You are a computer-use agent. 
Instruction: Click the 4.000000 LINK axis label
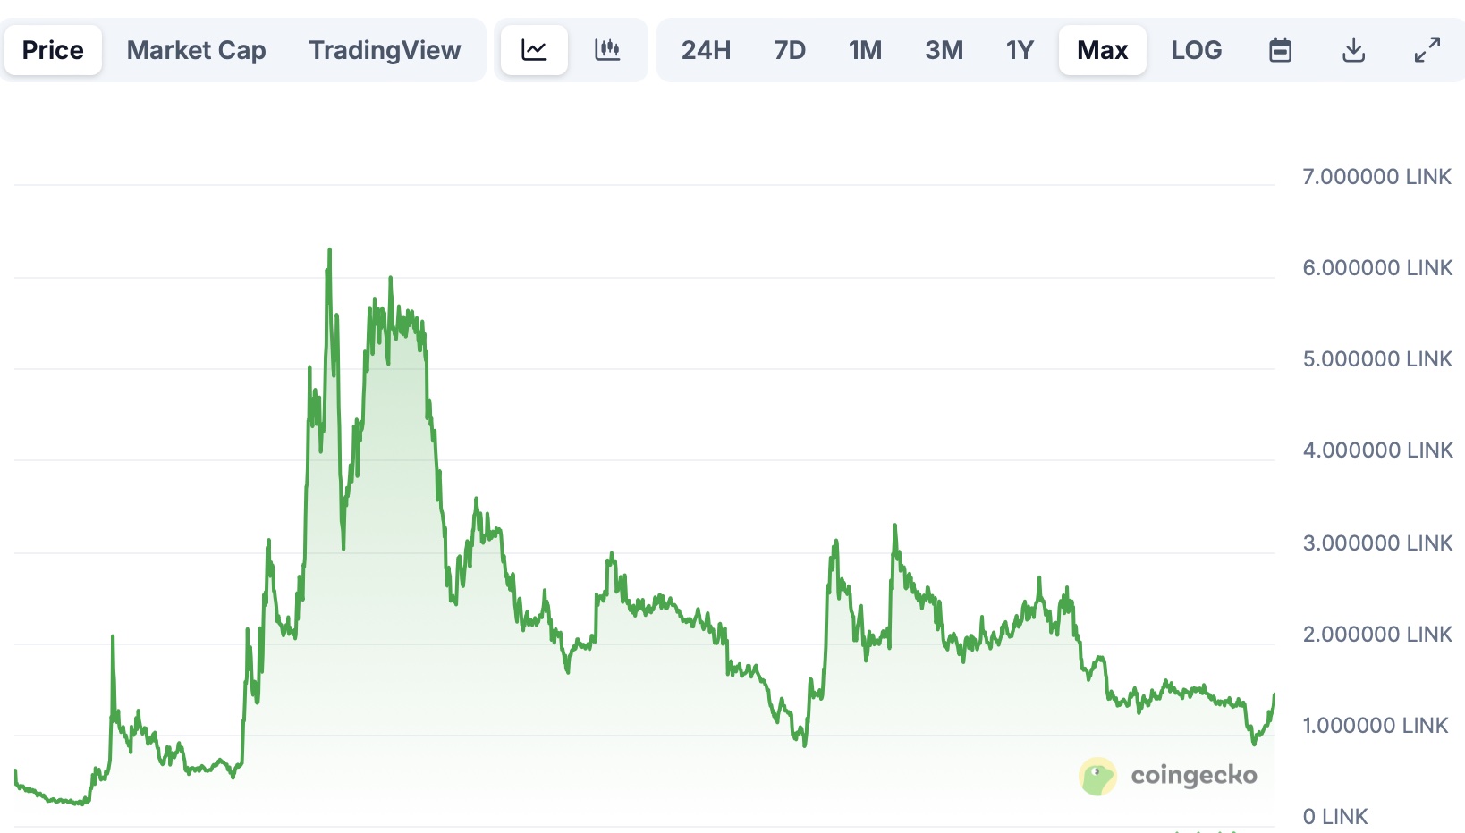pos(1377,450)
